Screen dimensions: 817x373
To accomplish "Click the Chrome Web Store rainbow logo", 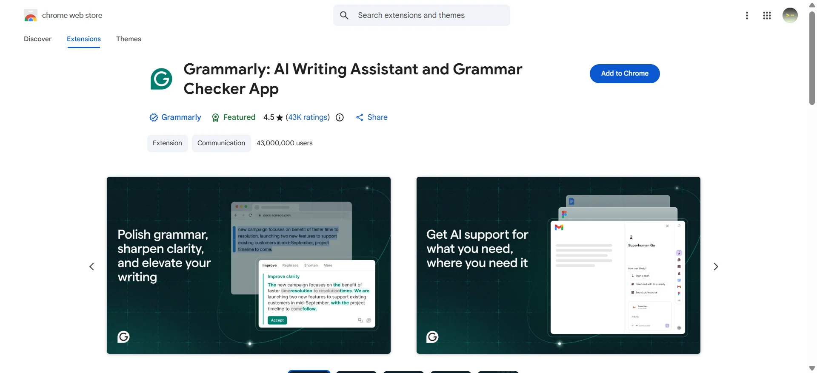I will 31,16.
